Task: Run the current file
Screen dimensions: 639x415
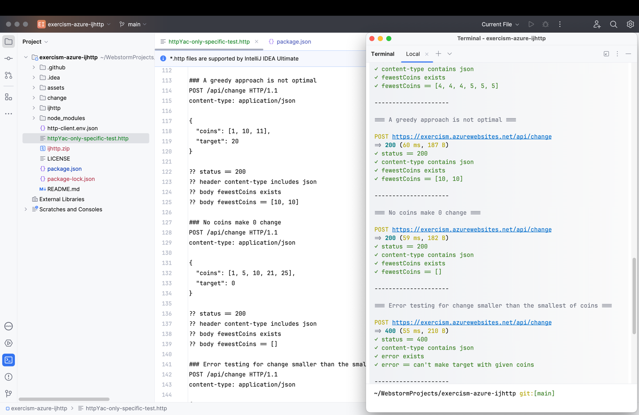Action: click(531, 25)
